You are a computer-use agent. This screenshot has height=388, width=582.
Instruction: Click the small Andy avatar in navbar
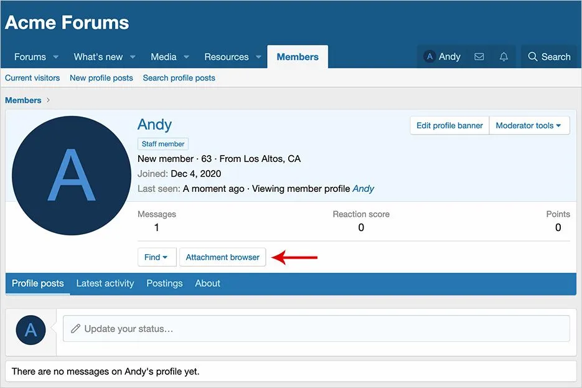pos(429,57)
